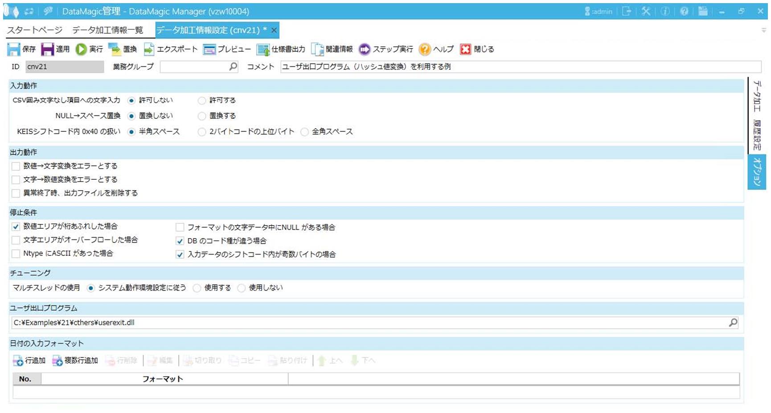Check 異常終了時、出力ファイルを削除する option
The height and width of the screenshot is (413, 771).
16,193
